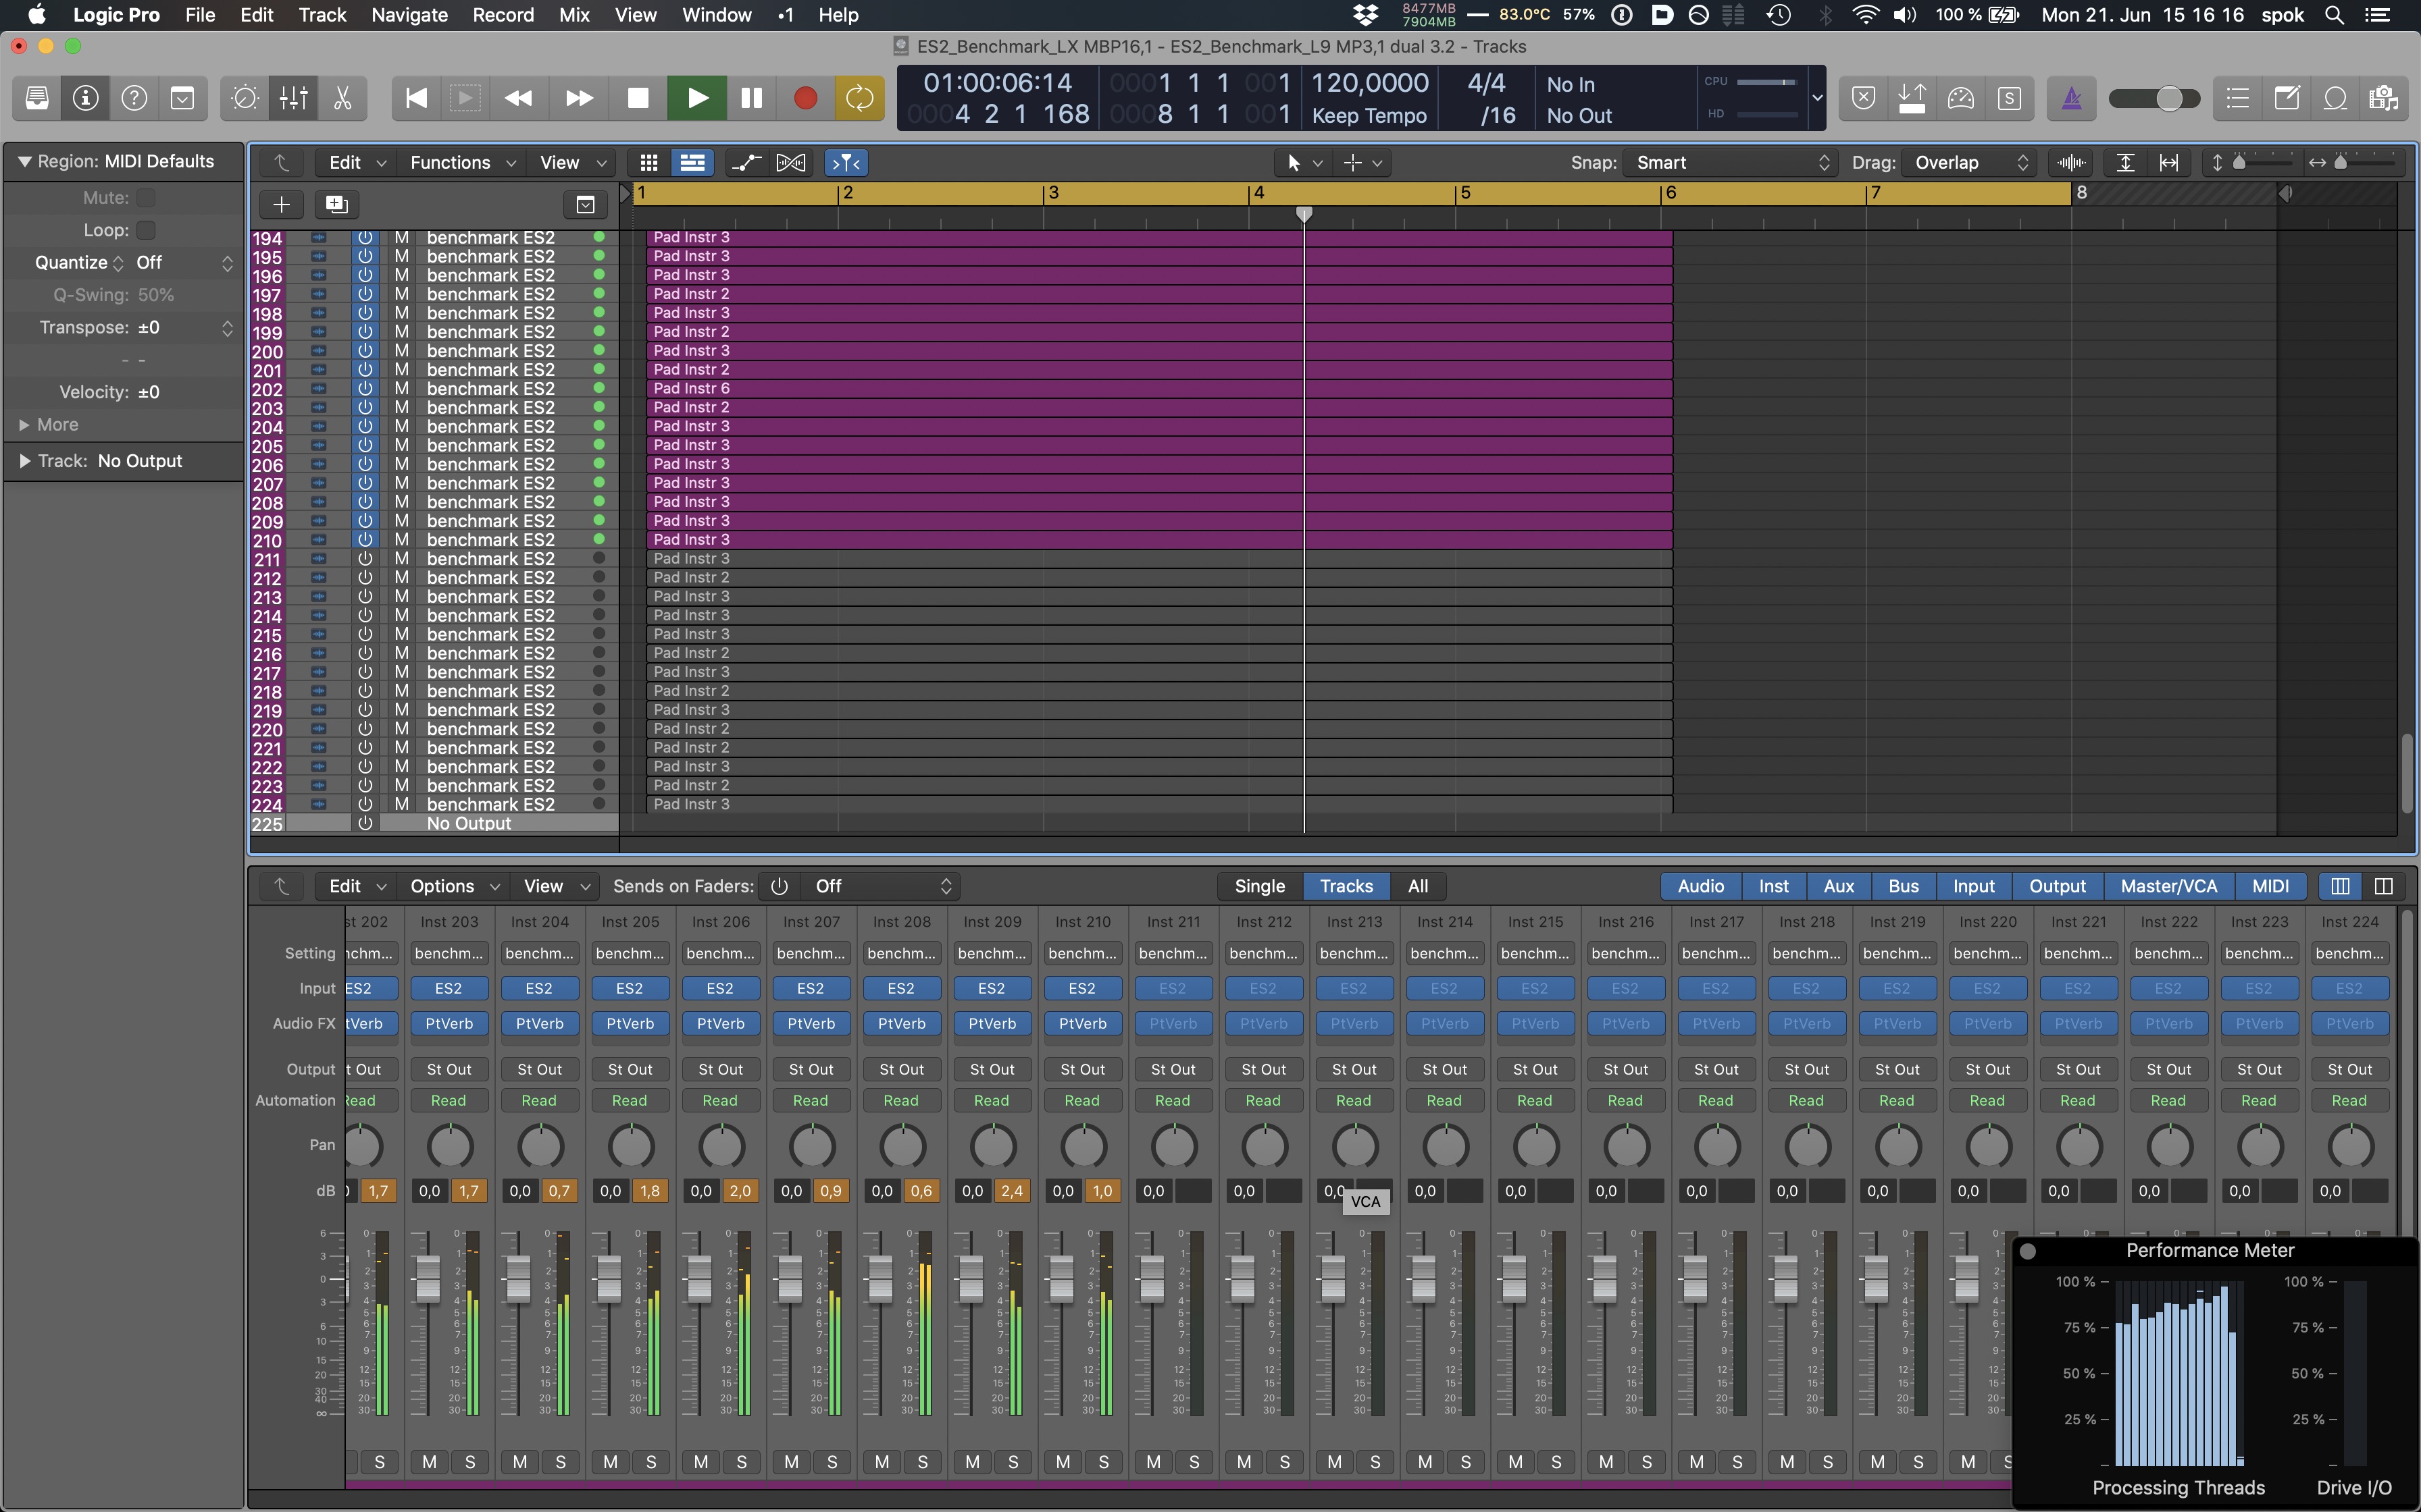Click the scissors Editors button
Viewport: 2421px width, 1512px height.
pyautogui.click(x=342, y=98)
